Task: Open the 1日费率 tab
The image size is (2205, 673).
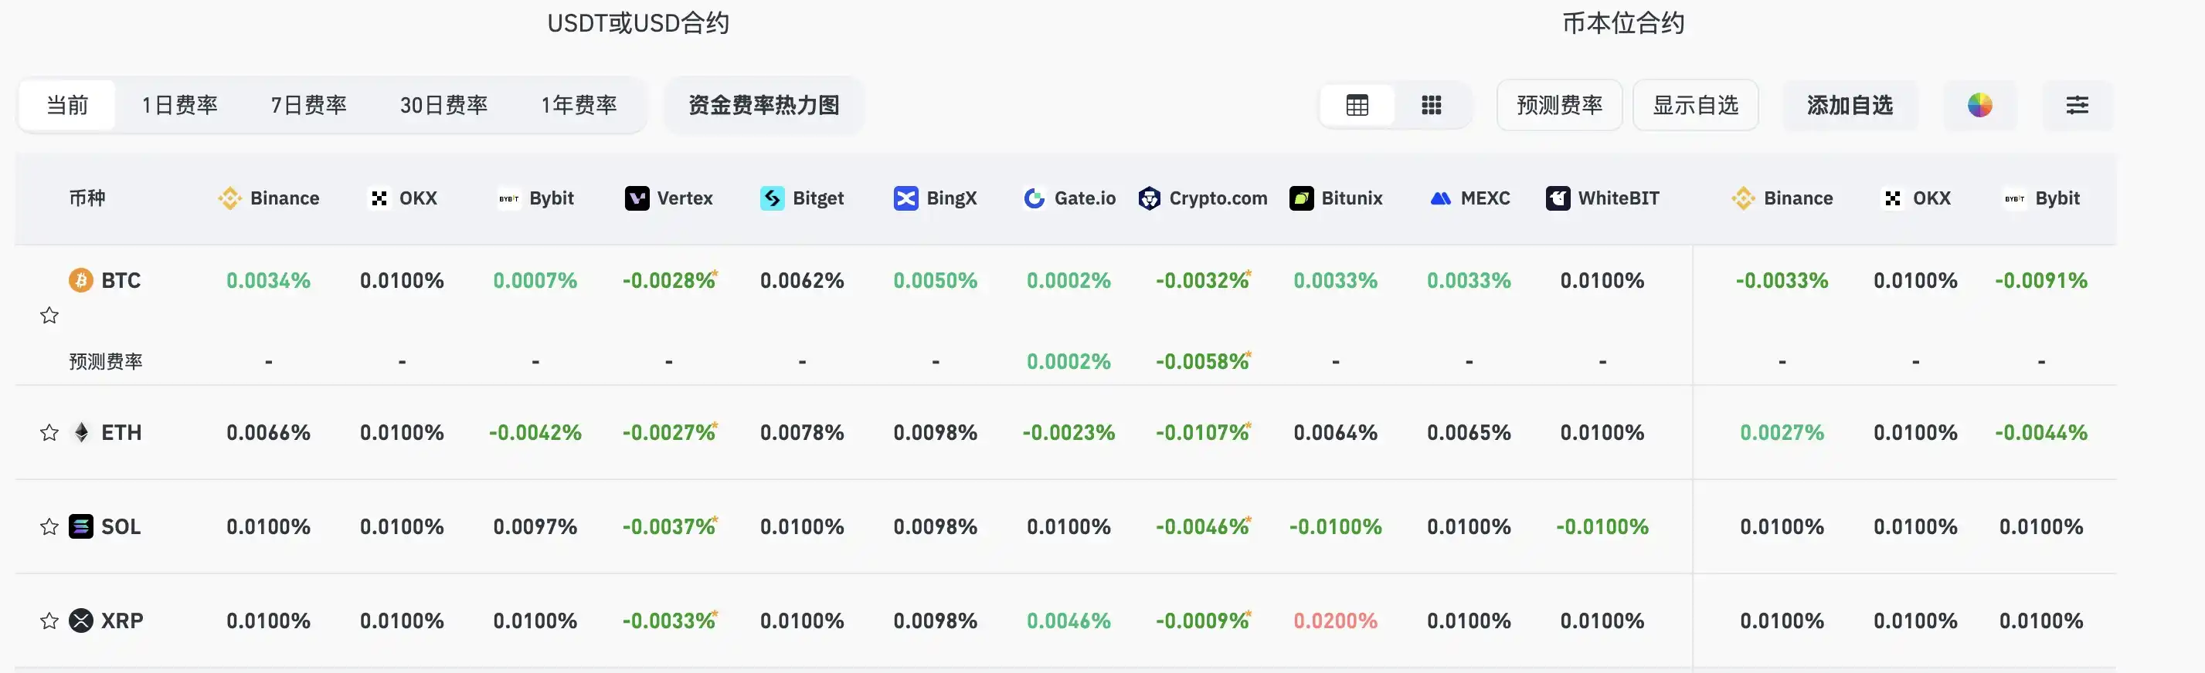Action: (x=180, y=105)
